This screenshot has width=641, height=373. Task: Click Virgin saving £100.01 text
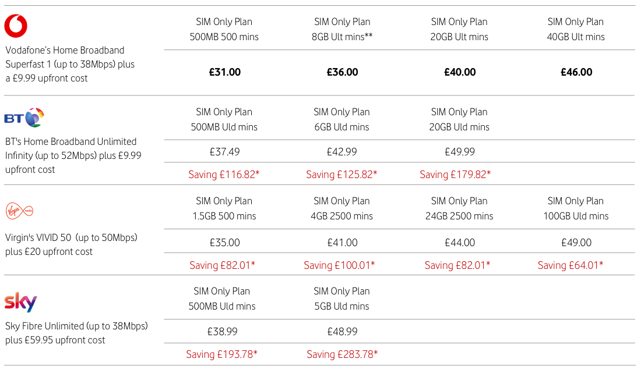click(x=339, y=265)
